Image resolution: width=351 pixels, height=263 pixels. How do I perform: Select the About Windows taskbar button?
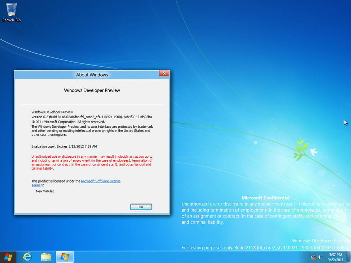pyautogui.click(x=65, y=257)
